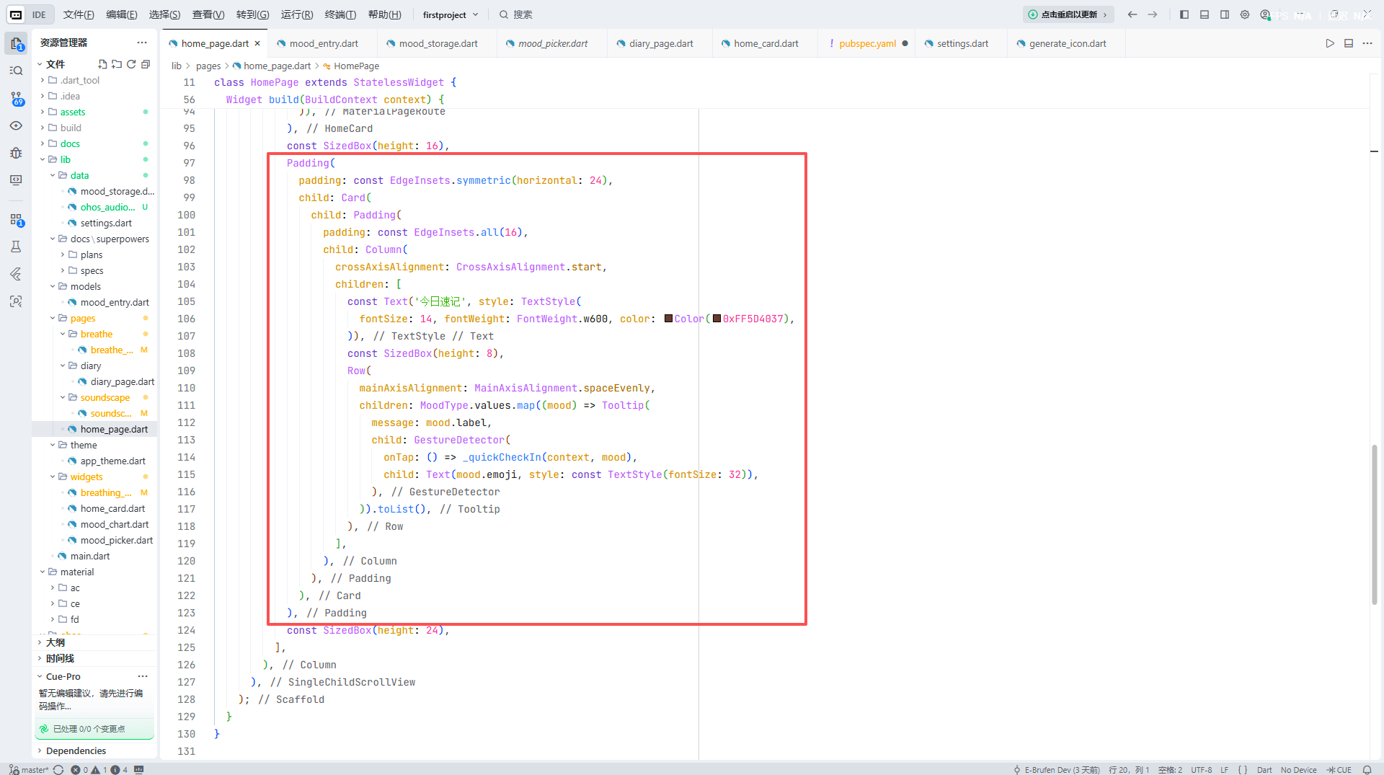1384x775 pixels.
Task: Collapse all folders in explorer
Action: (x=146, y=64)
